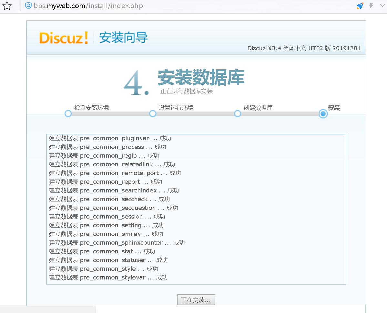Image resolution: width=387 pixels, height=313 pixels.
Task: Click the pre_common_report log line
Action: pos(106,182)
